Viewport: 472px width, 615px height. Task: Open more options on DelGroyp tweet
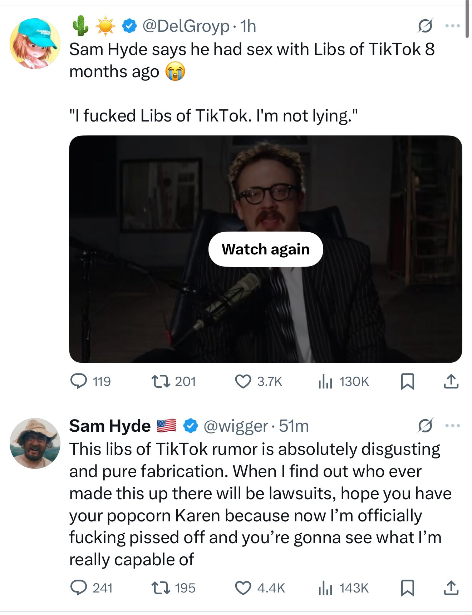click(x=452, y=26)
